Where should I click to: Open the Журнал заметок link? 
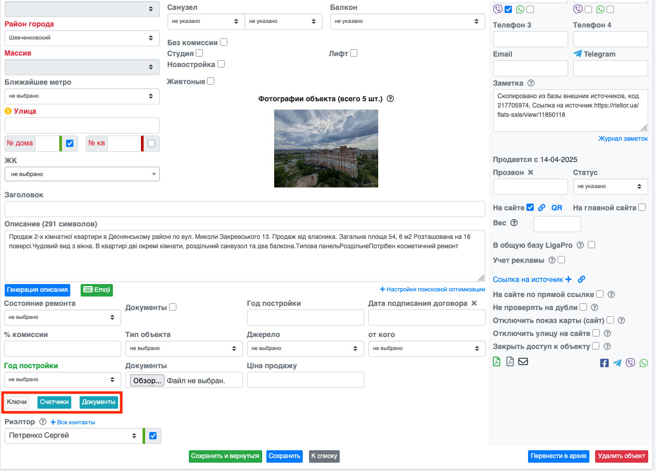pyautogui.click(x=623, y=139)
